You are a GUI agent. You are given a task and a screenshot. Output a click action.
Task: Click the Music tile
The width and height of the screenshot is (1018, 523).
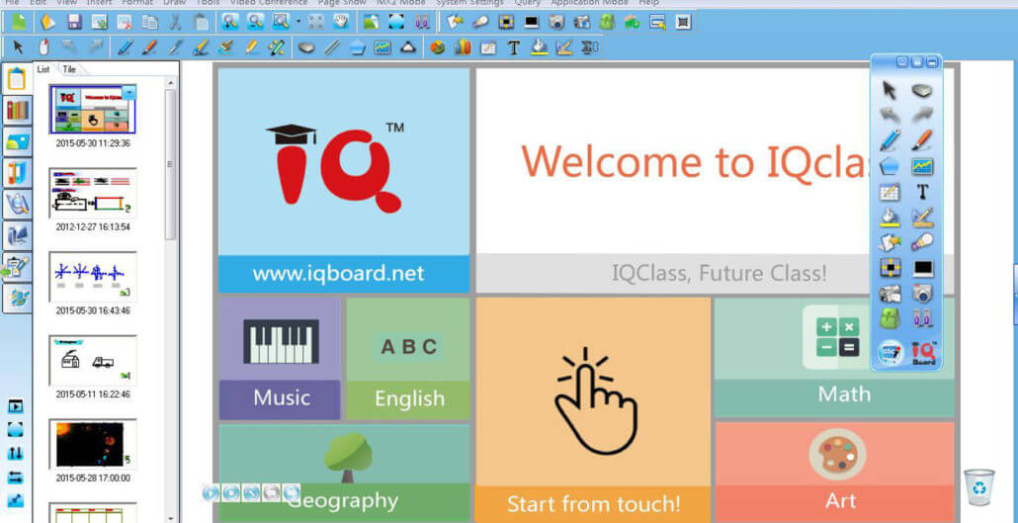tap(280, 359)
